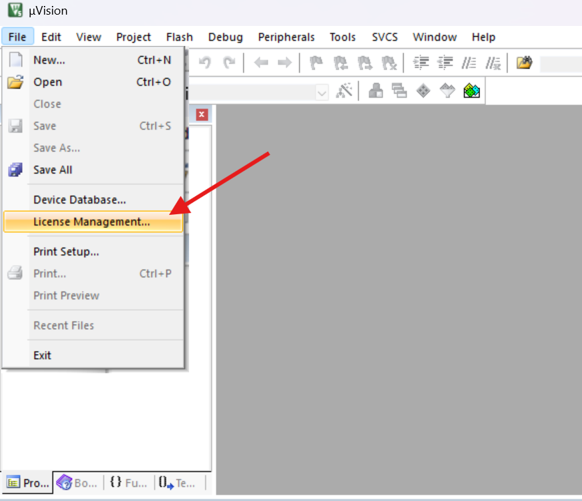
Task: Open the Edit menu
Action: click(x=51, y=37)
